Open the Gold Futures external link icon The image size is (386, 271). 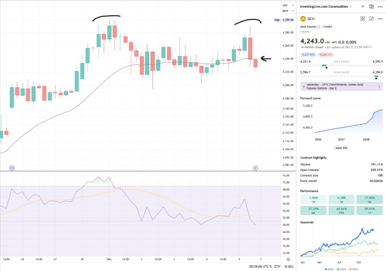(319, 27)
